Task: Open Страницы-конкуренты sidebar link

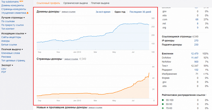Action: pos(14,9)
